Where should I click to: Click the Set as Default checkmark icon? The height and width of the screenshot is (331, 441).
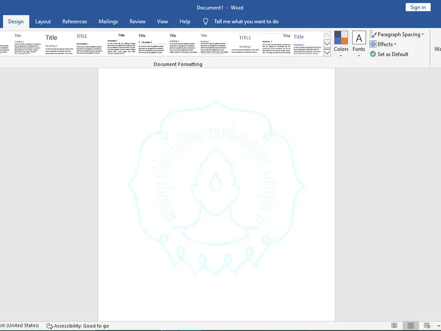pyautogui.click(x=373, y=54)
